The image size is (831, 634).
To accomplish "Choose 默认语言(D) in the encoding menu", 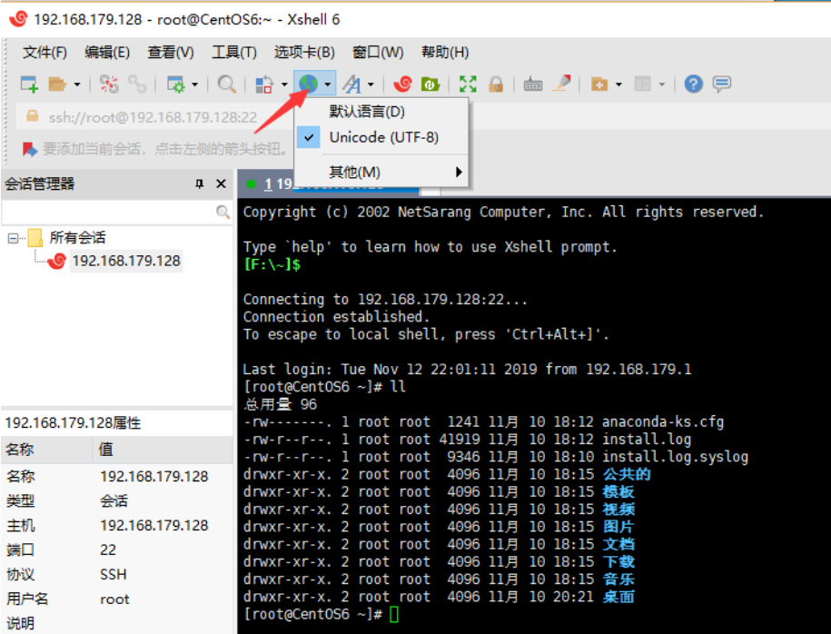I will coord(367,112).
